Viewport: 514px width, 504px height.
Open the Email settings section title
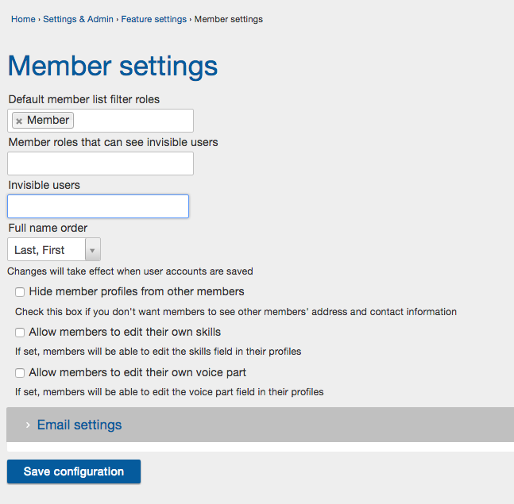[x=79, y=425]
